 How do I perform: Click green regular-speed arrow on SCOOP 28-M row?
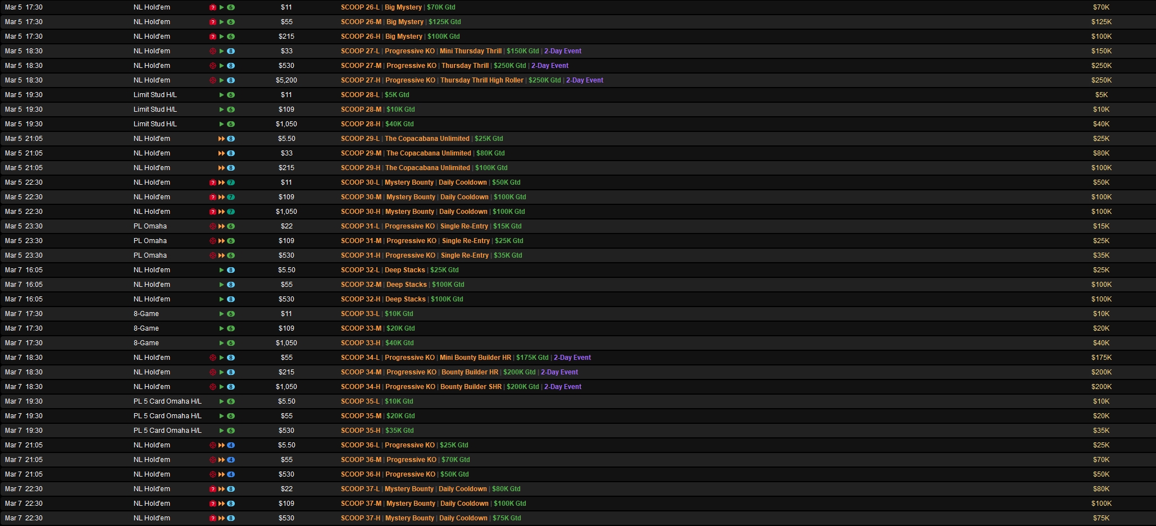(222, 109)
